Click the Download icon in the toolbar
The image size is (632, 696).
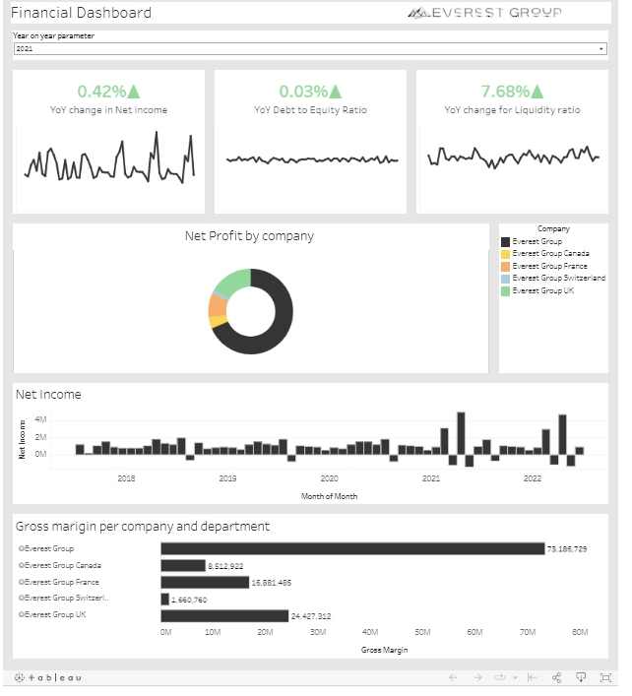coord(581,677)
